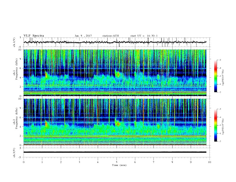
Task: Click the ch.2 spectrogram color scale bar
Action: click(x=215, y=125)
